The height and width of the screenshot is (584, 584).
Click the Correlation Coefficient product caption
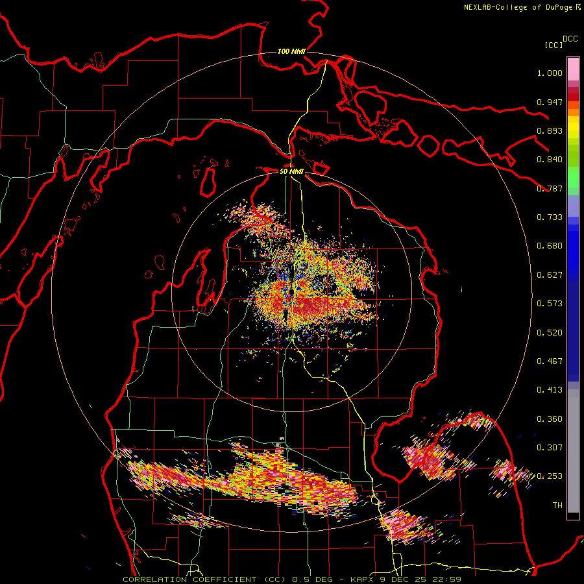(x=292, y=579)
